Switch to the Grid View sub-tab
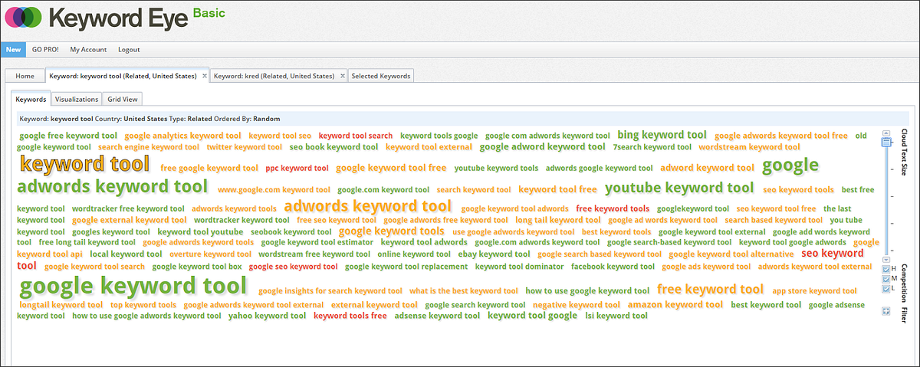 click(123, 99)
